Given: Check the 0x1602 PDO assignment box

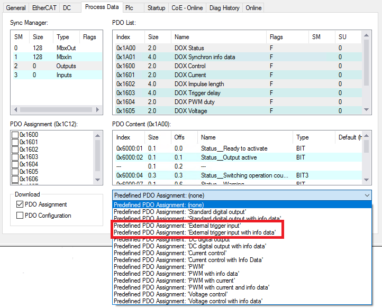Looking at the screenshot, I should (x=15, y=150).
